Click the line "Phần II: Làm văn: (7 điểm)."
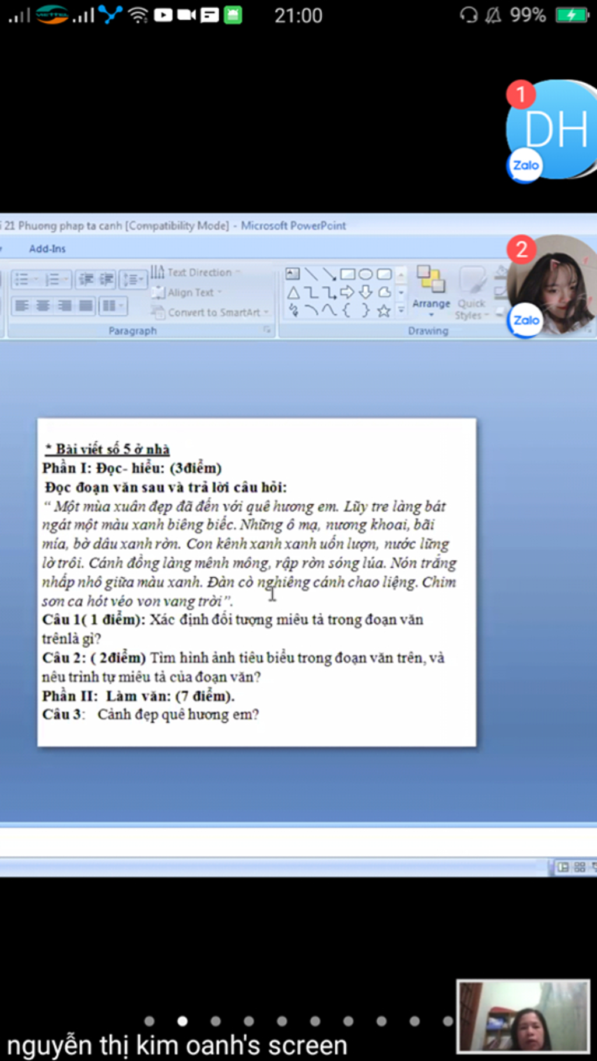597x1061 pixels. (139, 696)
